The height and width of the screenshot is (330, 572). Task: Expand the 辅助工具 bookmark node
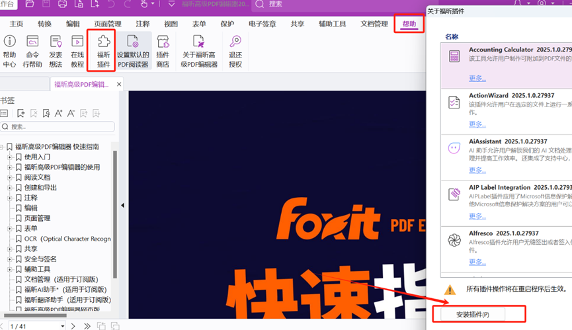point(9,269)
